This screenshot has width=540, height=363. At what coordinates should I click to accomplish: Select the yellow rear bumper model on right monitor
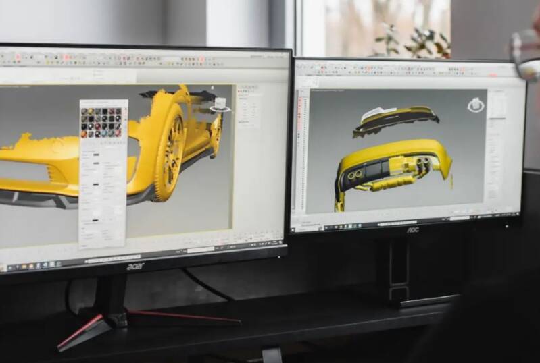[x=393, y=170]
